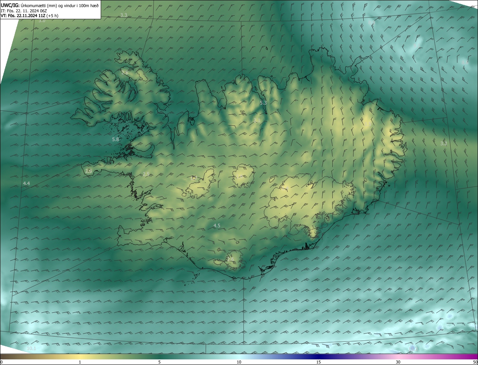
Task: Click the color scale tick label 5
Action: point(159,362)
